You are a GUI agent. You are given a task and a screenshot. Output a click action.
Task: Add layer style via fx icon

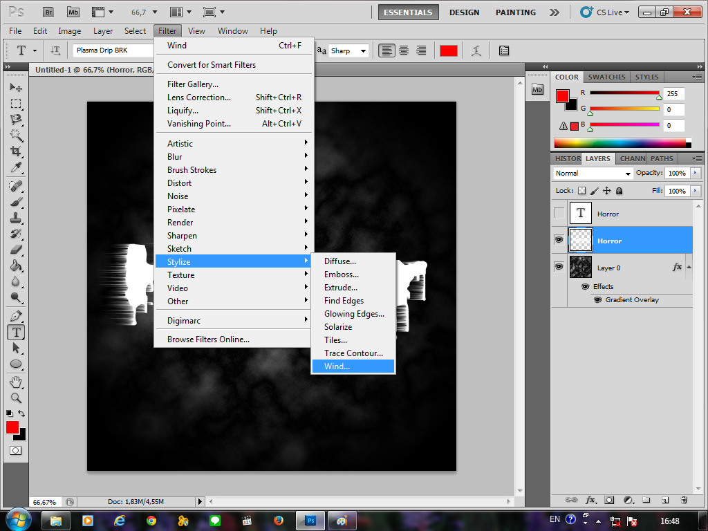click(x=590, y=500)
